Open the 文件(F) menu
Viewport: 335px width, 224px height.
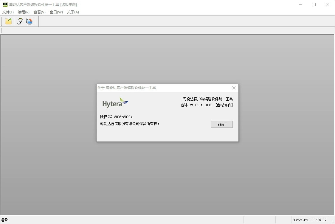tap(8, 12)
